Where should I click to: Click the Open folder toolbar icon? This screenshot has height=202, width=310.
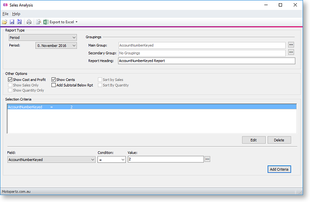tap(4, 22)
